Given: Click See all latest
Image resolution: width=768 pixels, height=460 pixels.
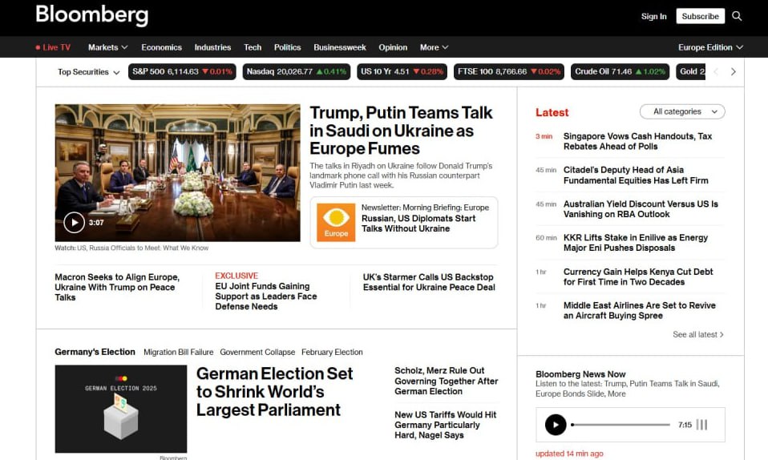Looking at the screenshot, I should click(x=698, y=335).
